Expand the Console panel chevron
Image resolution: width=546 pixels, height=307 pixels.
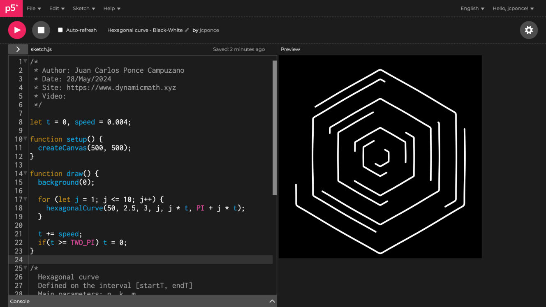click(272, 301)
